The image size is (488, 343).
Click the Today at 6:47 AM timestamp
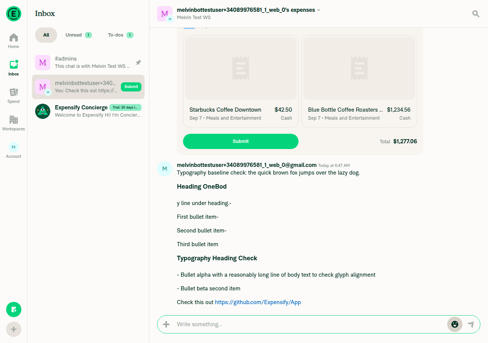pos(334,165)
